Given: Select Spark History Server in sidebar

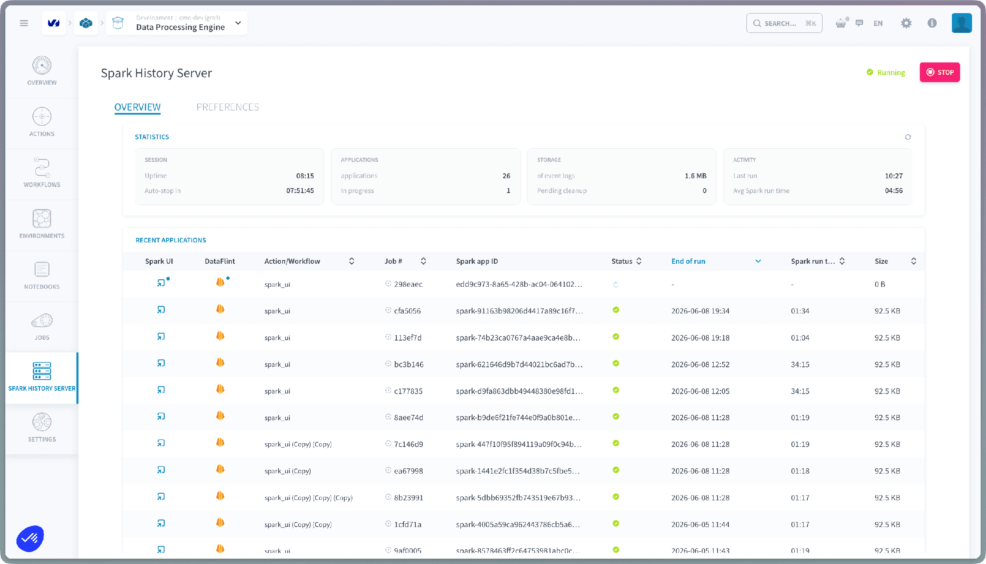Looking at the screenshot, I should pos(42,378).
